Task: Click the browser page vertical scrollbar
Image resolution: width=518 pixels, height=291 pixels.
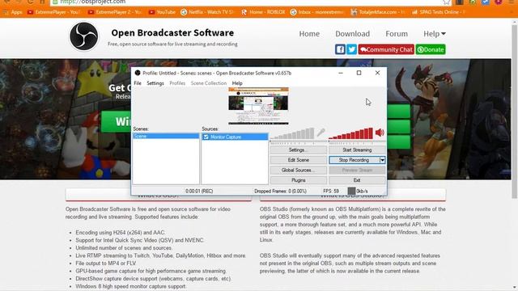Action: coord(515,112)
